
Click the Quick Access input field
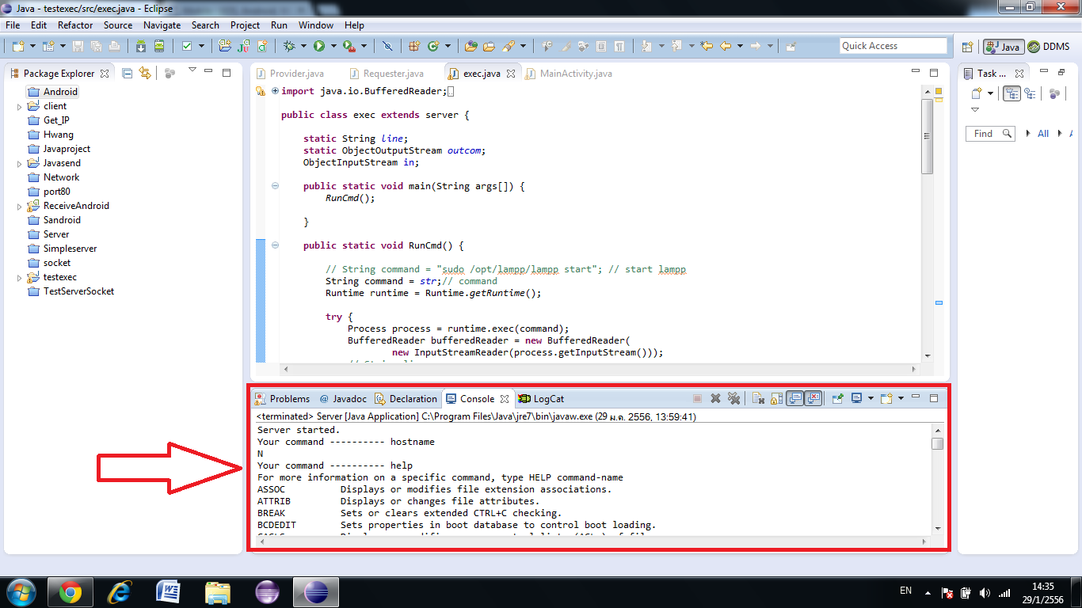[x=893, y=46]
